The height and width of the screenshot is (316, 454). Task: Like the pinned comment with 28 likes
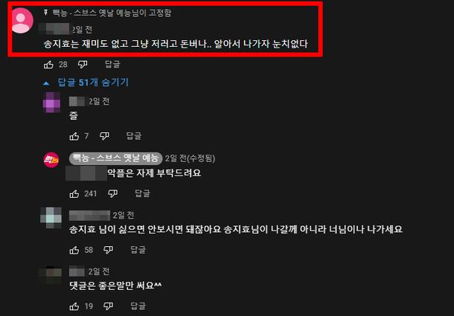48,65
